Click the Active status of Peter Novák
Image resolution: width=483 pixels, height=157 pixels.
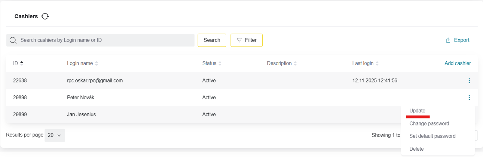pos(209,97)
